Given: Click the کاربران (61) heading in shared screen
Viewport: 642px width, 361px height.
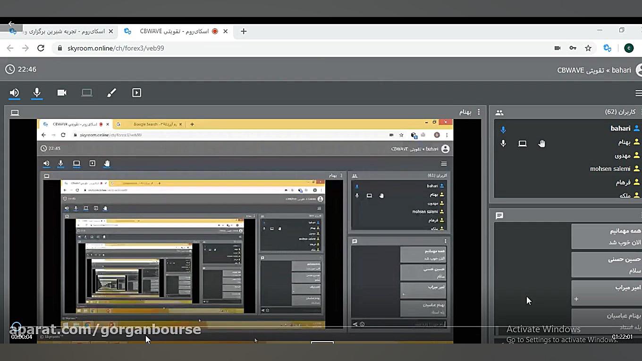Looking at the screenshot, I should 437,175.
